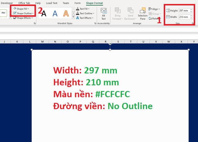The height and width of the screenshot is (142, 198).
Task: Select column M header
Action: point(42,41)
